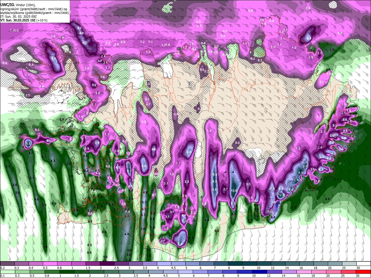Click the 7.4 value near the south coast
Screen dimensions: 371x278
pyautogui.click(x=180, y=244)
